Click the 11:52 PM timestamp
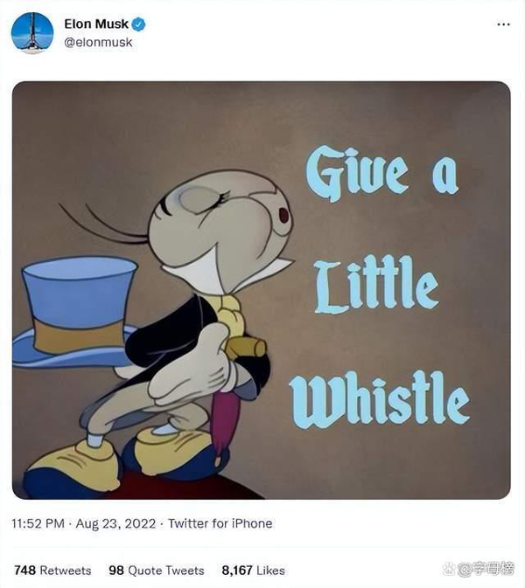 (x=38, y=523)
